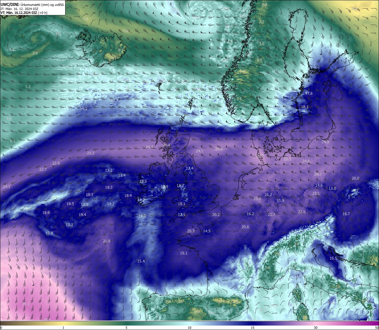Click the 20.0 value on the map
Viewport: 379px width, 330px height.
point(355,178)
